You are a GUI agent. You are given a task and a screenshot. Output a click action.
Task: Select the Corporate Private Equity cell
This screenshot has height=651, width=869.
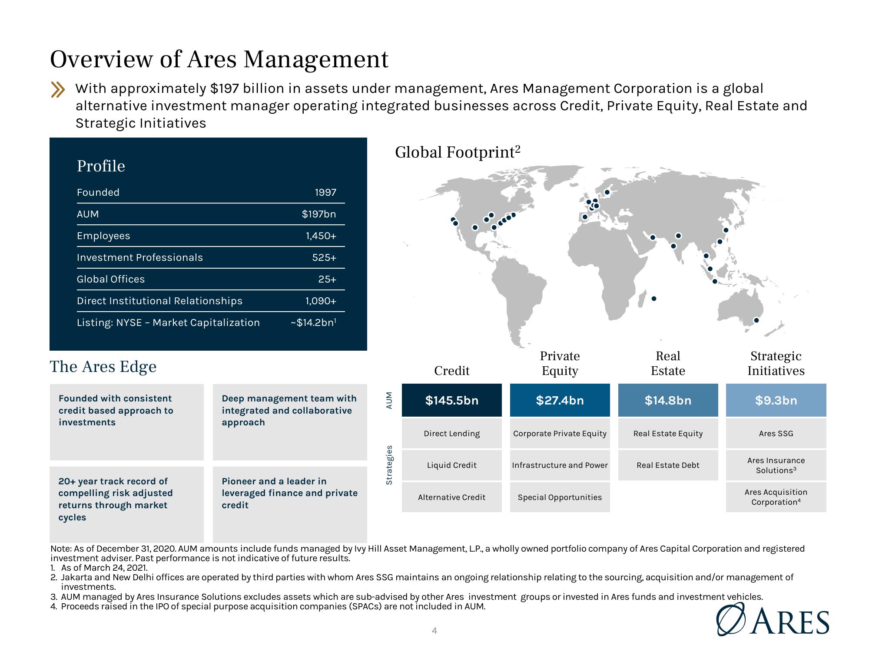(x=560, y=434)
